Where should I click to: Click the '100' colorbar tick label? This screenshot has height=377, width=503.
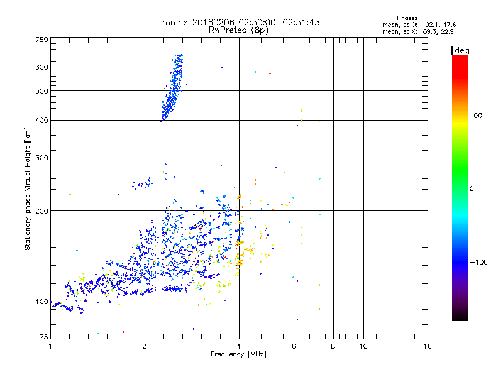[476, 116]
